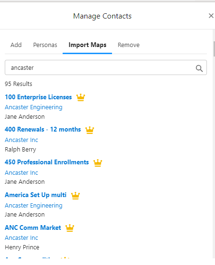Click crown icon next to ANC Comm Market

[70, 228]
